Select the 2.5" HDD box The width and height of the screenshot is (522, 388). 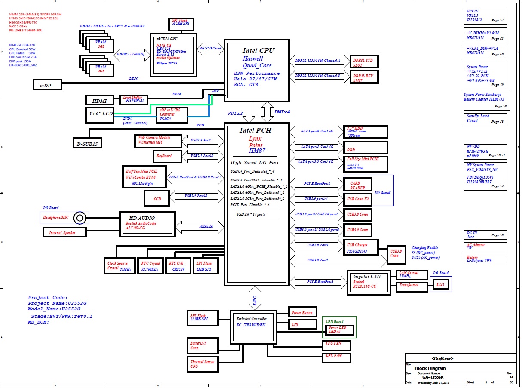[x=366, y=132]
